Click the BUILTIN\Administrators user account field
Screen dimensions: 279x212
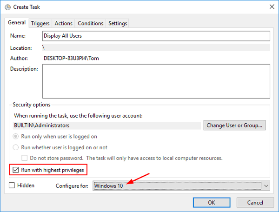coord(106,125)
